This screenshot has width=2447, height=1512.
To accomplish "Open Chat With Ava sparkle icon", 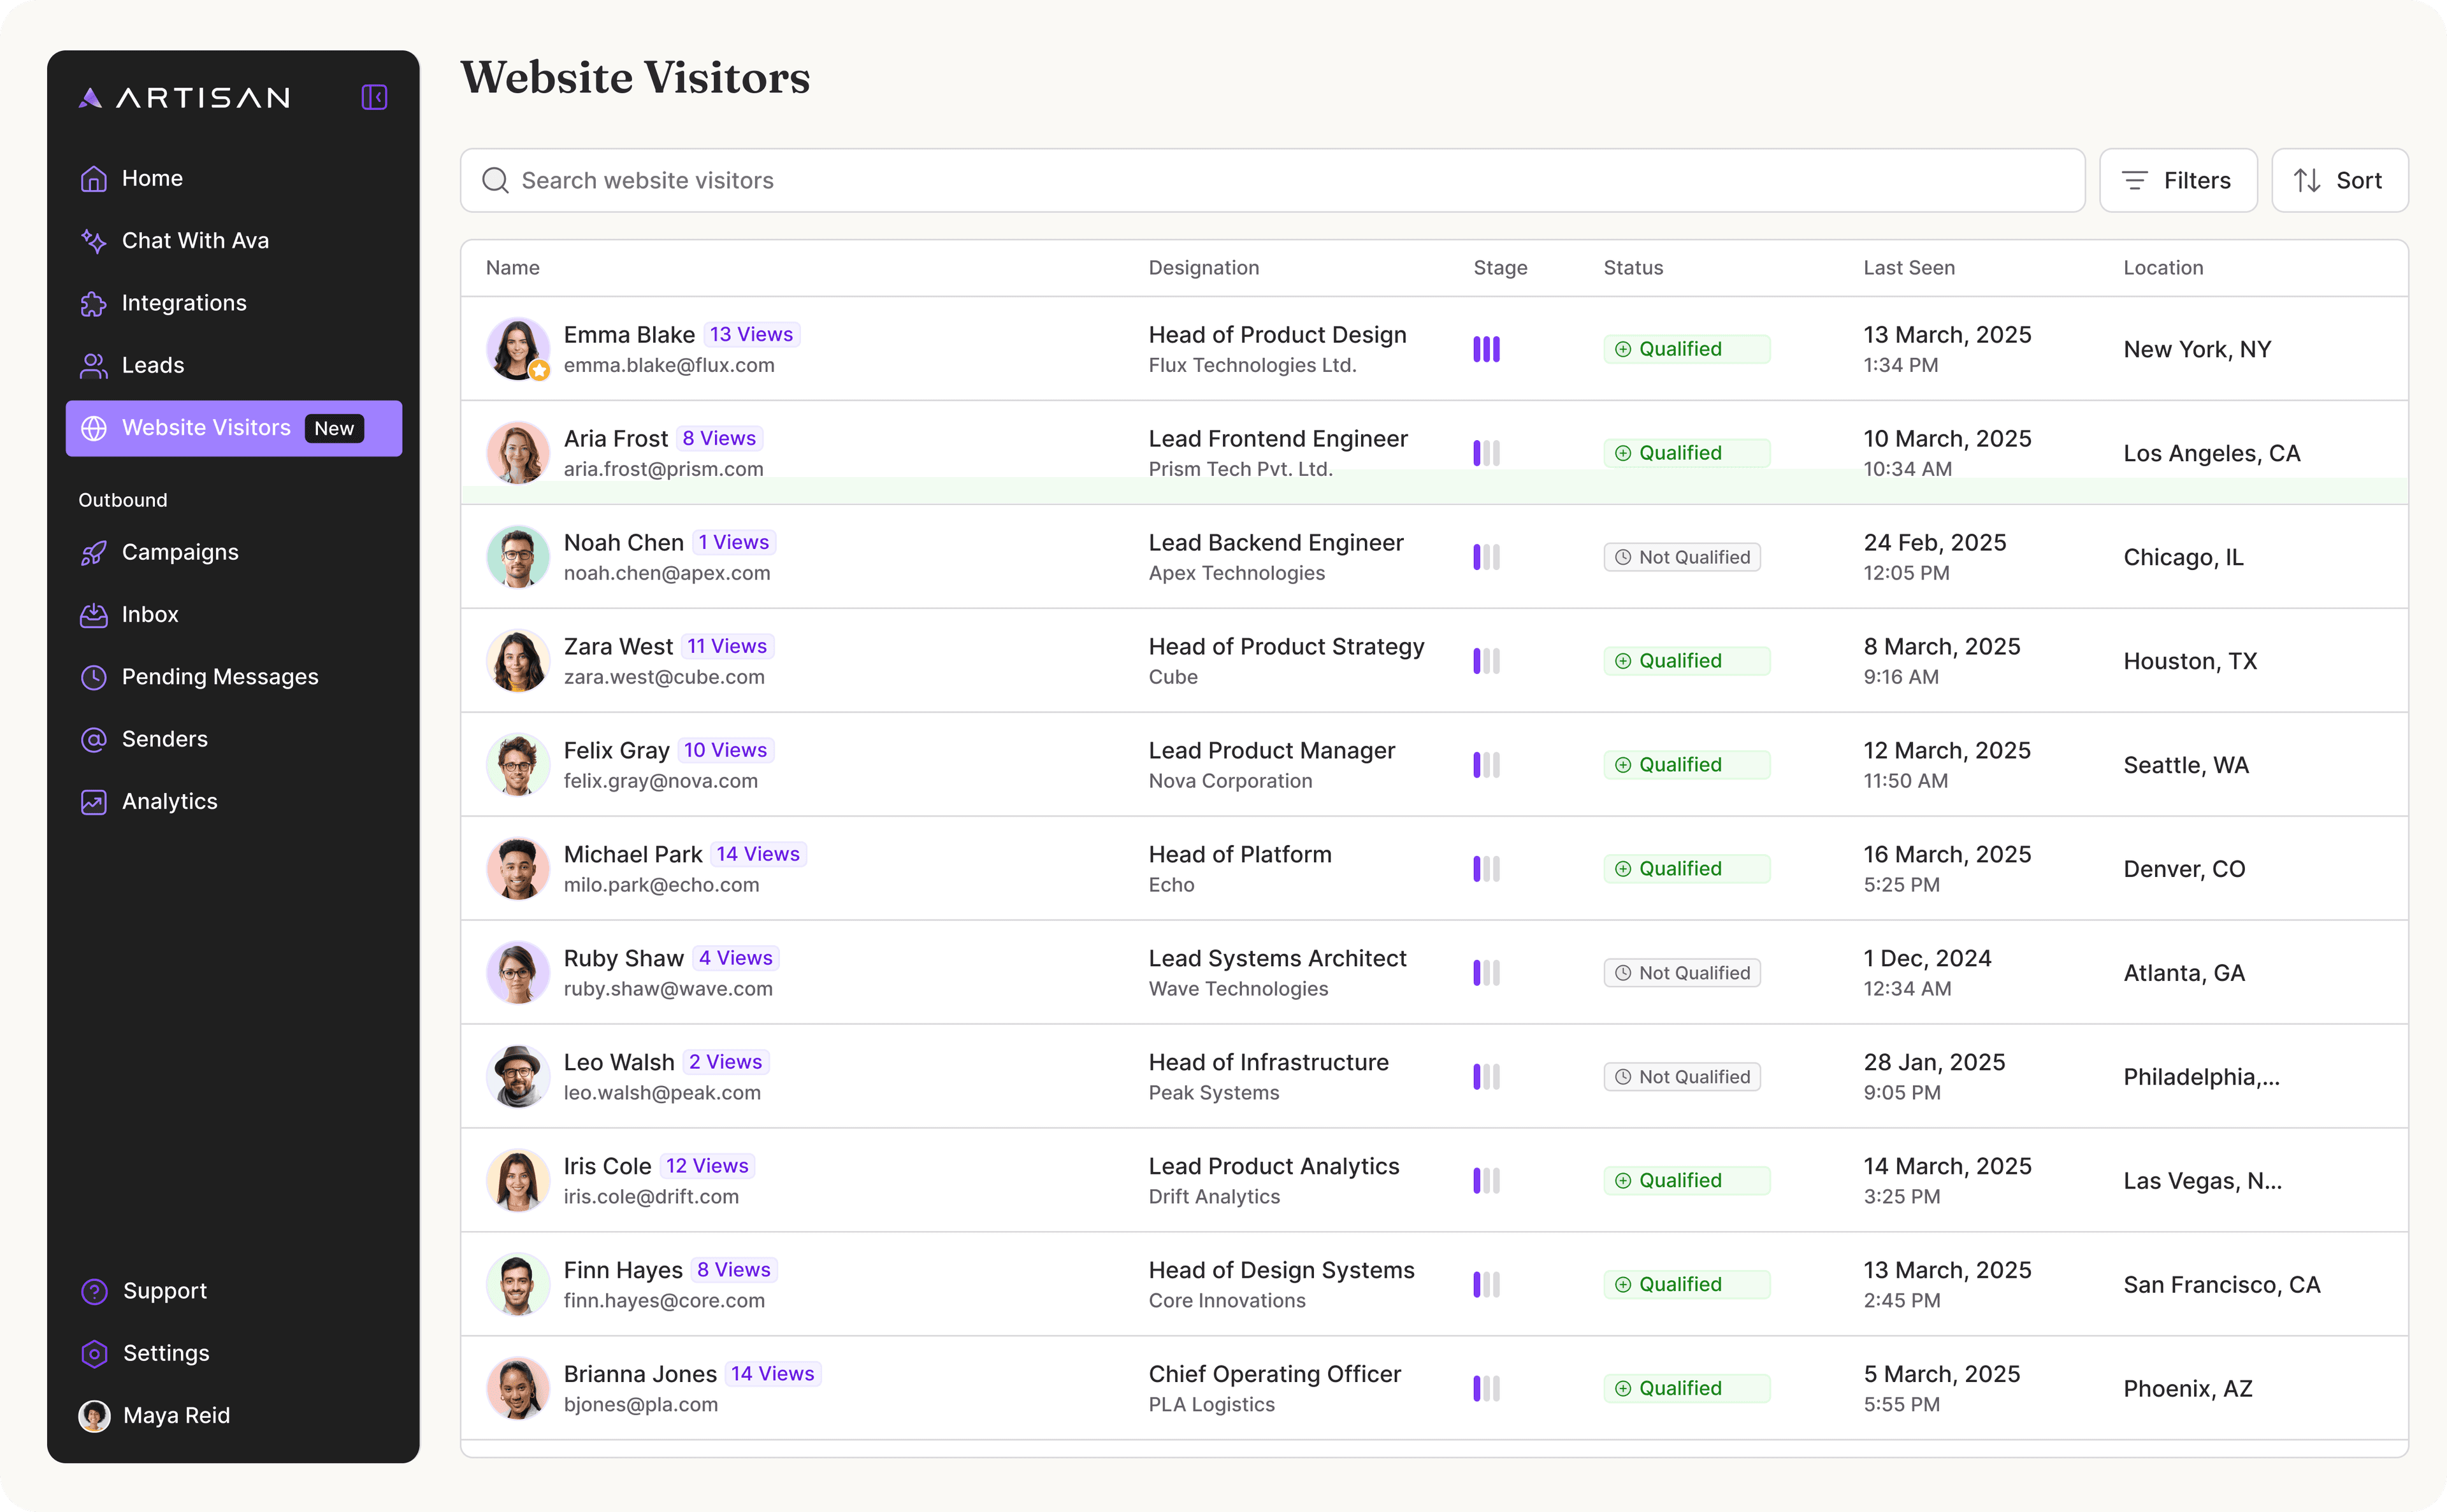I will [93, 241].
